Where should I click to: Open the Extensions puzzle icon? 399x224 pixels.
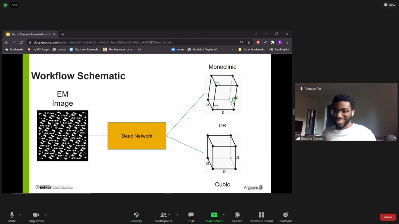(273, 42)
